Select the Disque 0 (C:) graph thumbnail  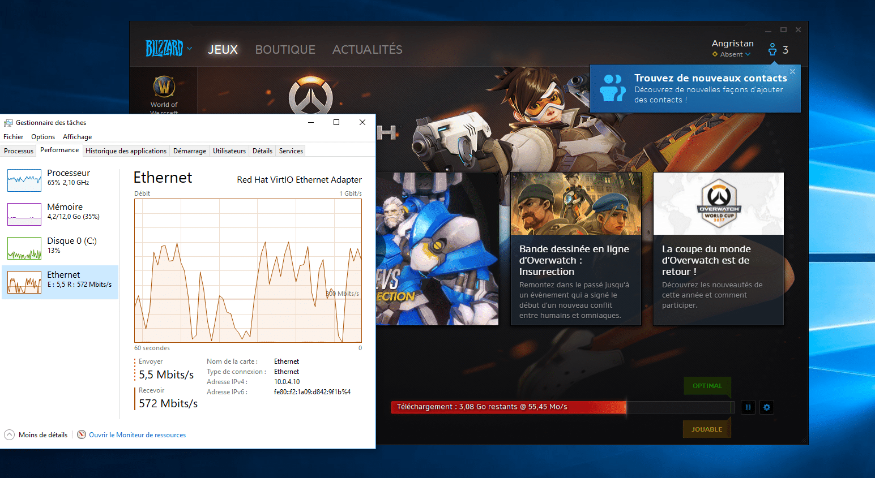(24, 248)
